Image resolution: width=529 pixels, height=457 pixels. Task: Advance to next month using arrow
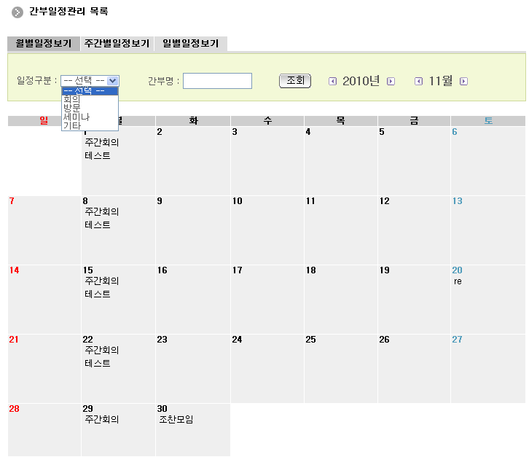click(x=463, y=82)
